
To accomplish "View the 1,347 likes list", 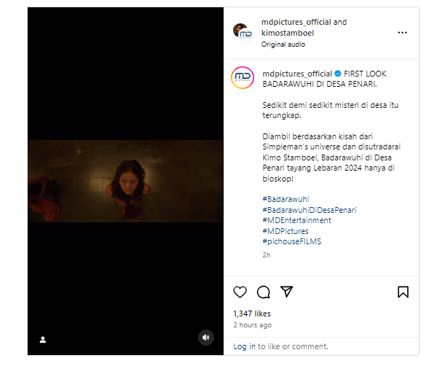I will [x=252, y=314].
